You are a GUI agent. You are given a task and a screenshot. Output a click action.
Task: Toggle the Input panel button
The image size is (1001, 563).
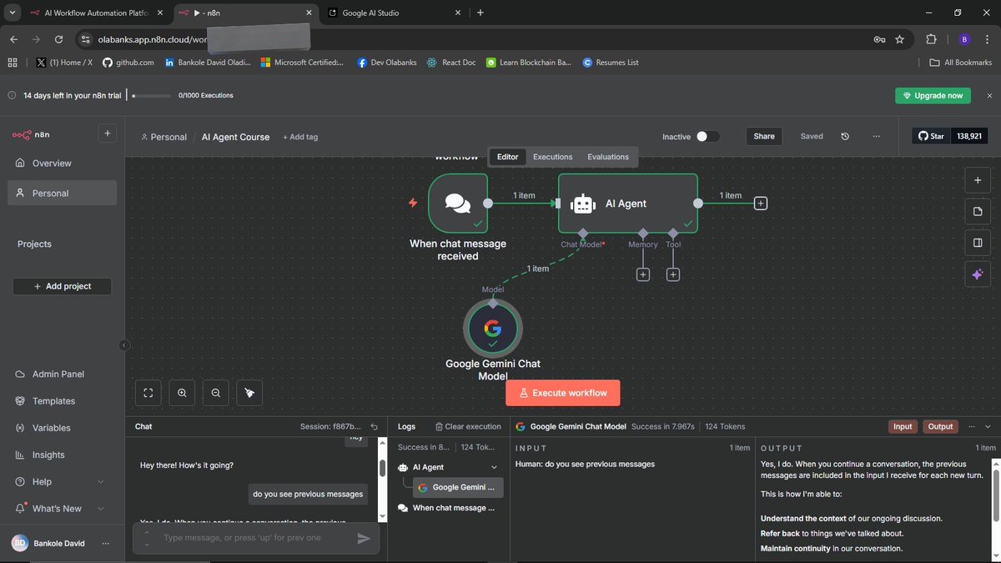click(x=903, y=426)
